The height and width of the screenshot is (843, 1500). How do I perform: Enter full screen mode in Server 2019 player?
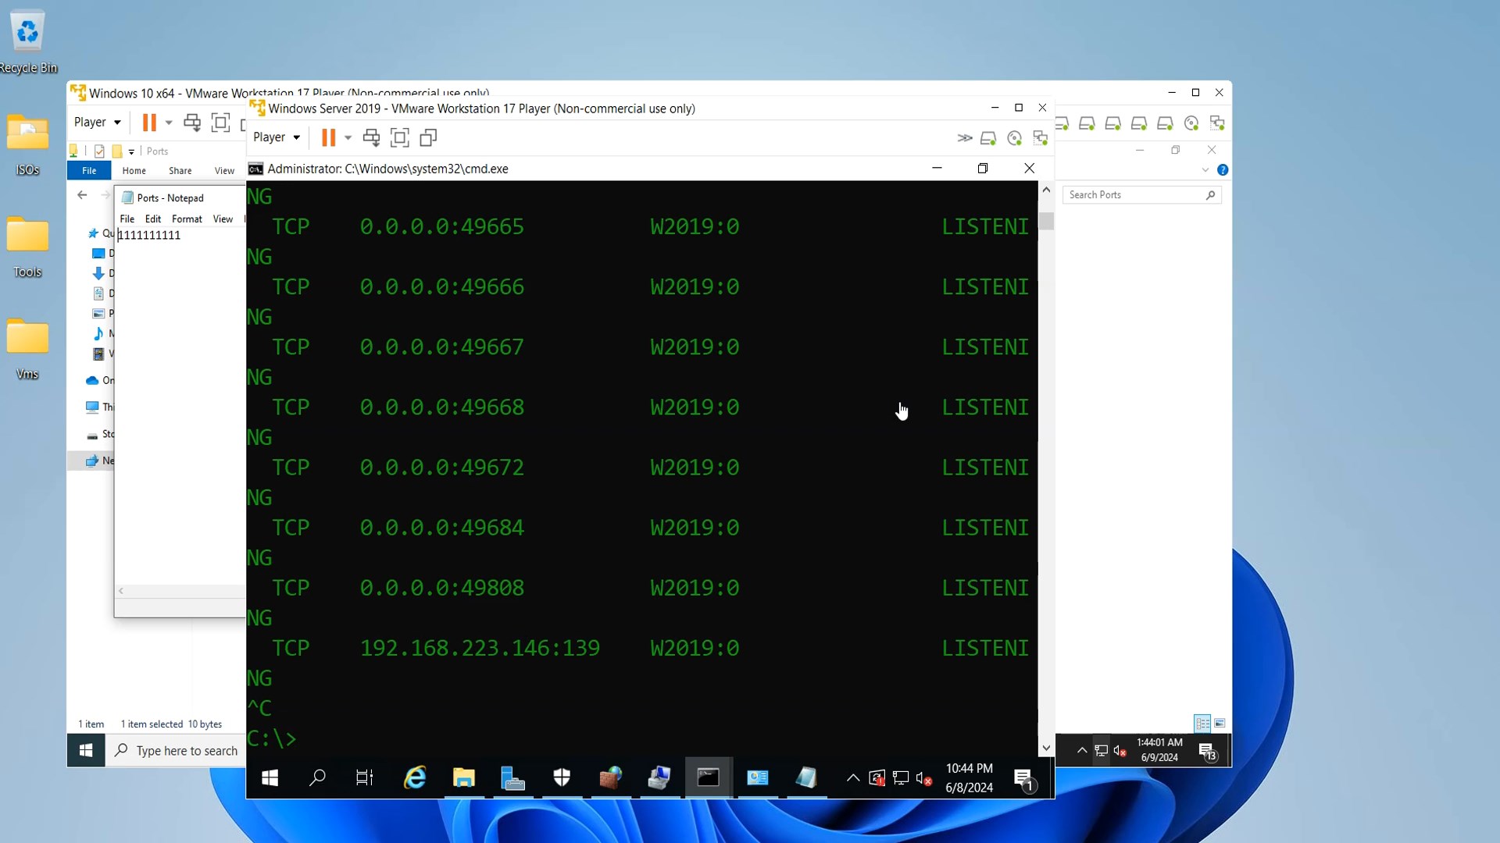click(399, 138)
